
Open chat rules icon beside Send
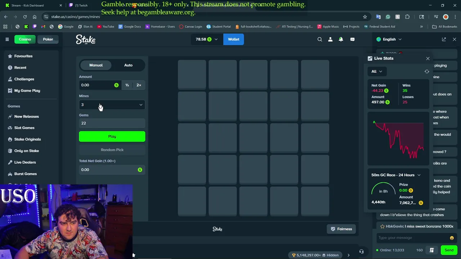(431, 250)
